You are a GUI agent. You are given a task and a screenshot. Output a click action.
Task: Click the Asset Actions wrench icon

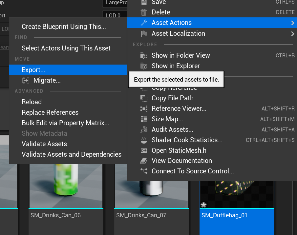(144, 23)
